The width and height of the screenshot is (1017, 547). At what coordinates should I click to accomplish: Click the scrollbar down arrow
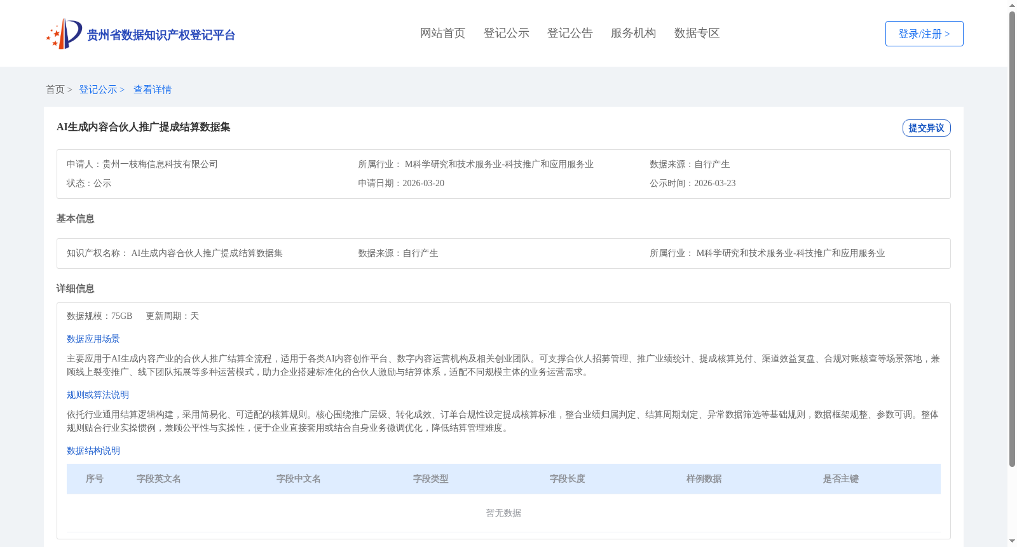pyautogui.click(x=1012, y=542)
